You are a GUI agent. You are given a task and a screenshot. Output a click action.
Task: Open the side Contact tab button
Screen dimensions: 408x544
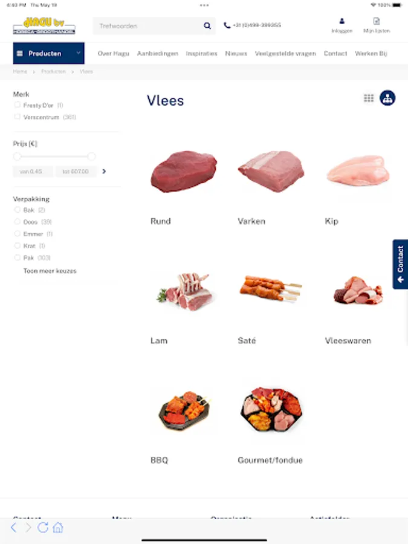click(400, 264)
